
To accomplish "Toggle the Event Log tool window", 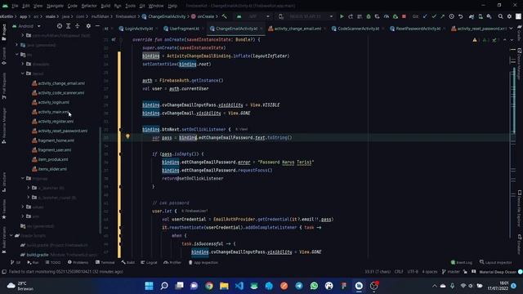I will 461,262.
